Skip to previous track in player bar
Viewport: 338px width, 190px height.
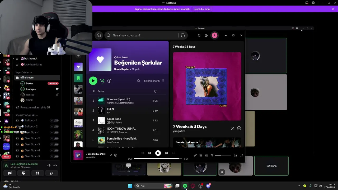point(149,153)
